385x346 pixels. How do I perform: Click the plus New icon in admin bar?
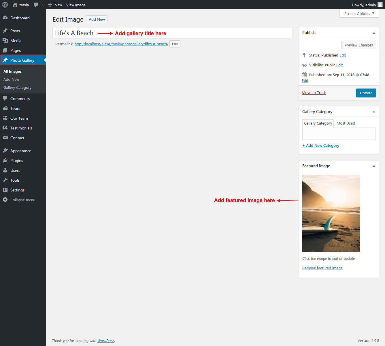(x=50, y=5)
